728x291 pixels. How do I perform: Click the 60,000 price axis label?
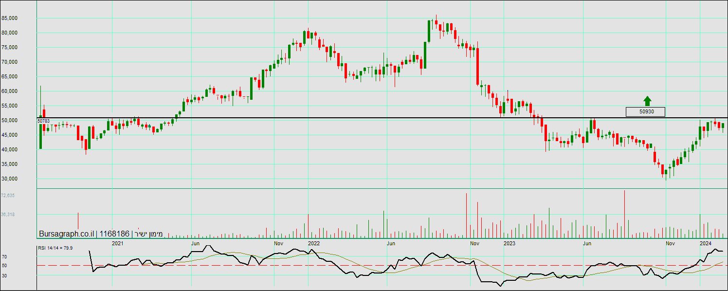pos(10,91)
